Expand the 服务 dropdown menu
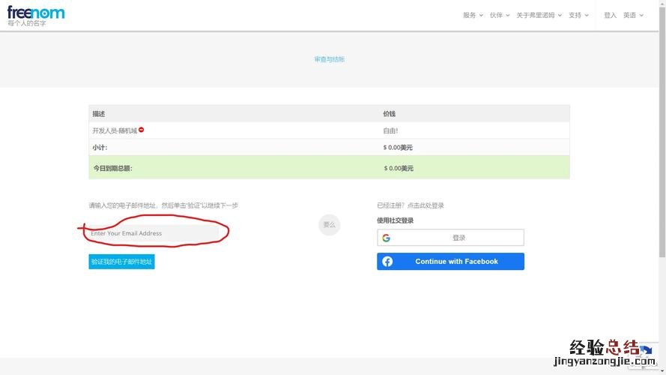Screen dimensions: 666x375 tap(473, 15)
